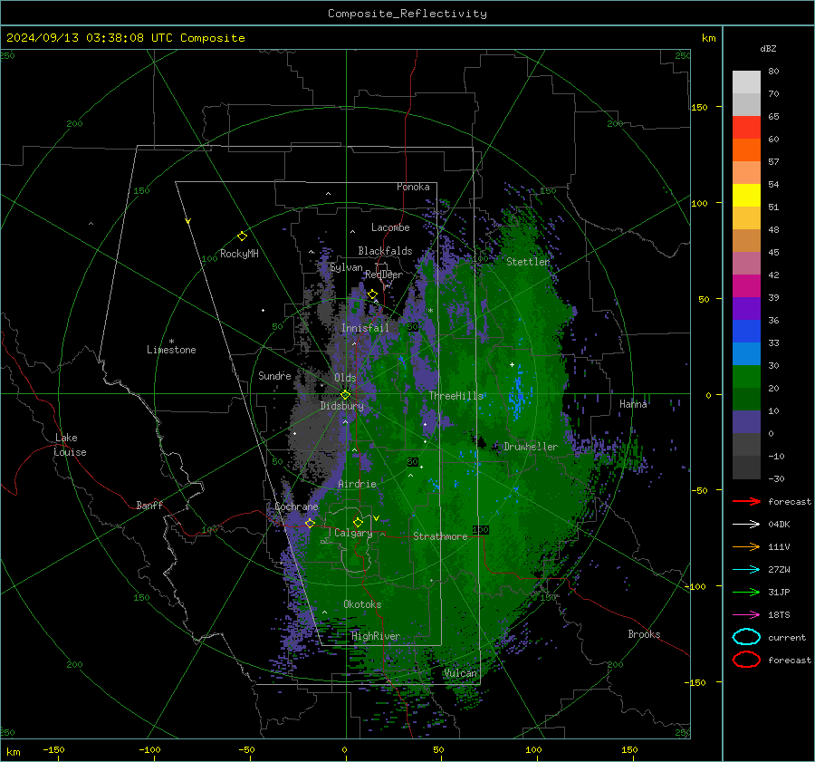The width and height of the screenshot is (815, 762).
Task: Select the yellow diamond marker below Cochrane
Action: [310, 523]
